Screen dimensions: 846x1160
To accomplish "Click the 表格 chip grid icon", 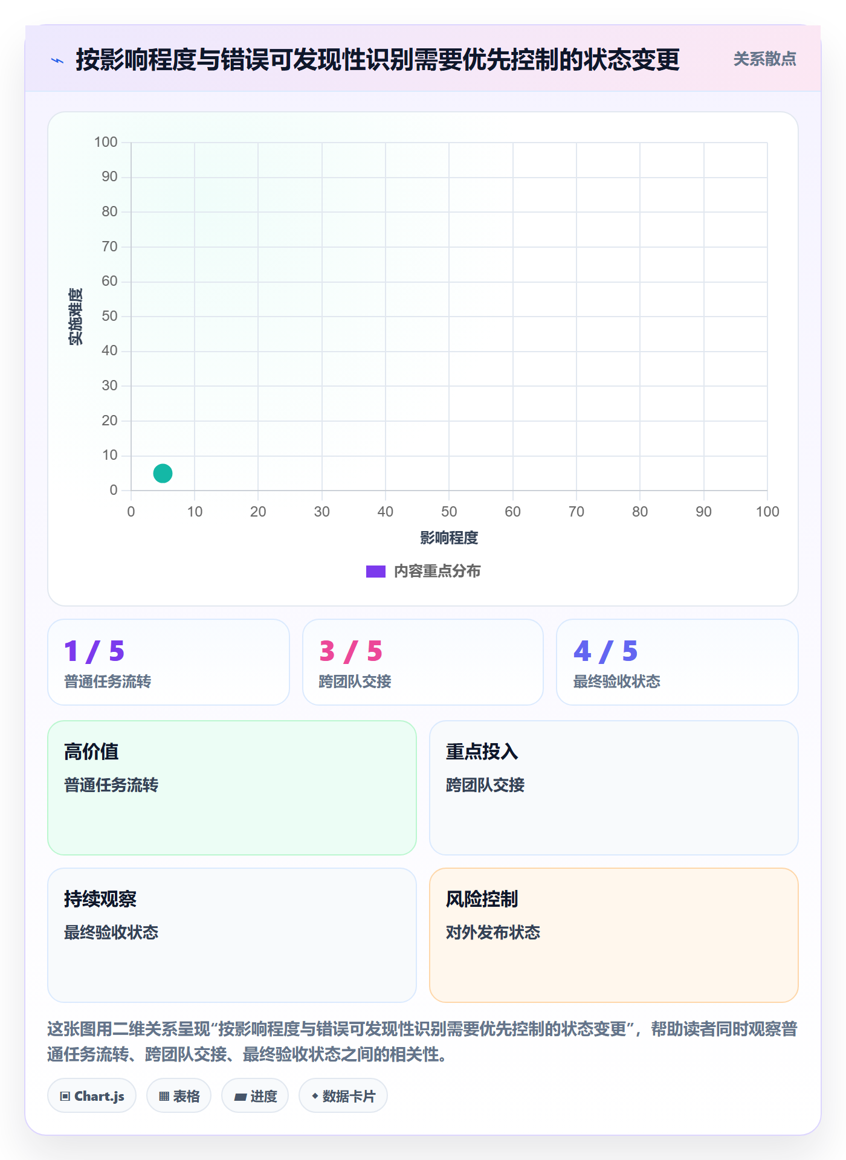I will click(164, 1097).
